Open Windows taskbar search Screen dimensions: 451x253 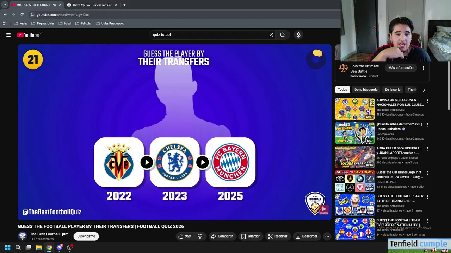pos(18,247)
